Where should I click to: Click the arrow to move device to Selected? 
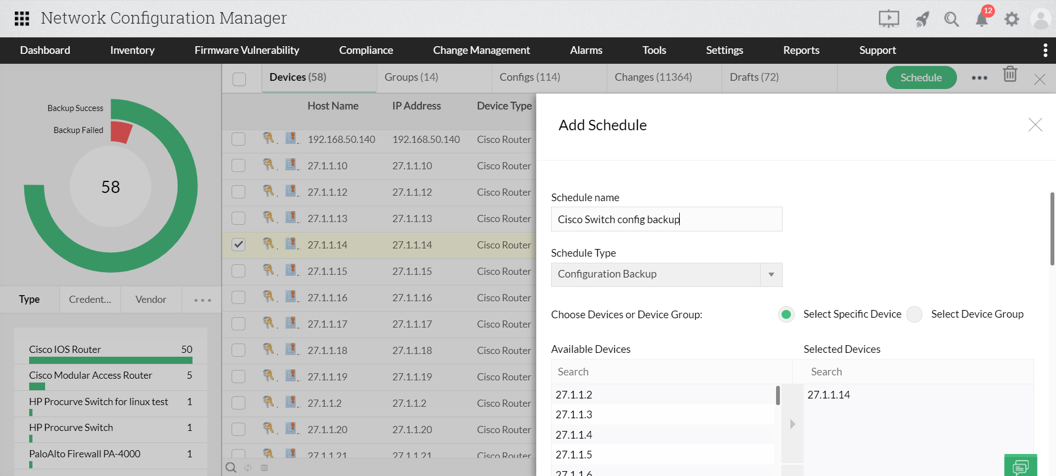(x=793, y=424)
